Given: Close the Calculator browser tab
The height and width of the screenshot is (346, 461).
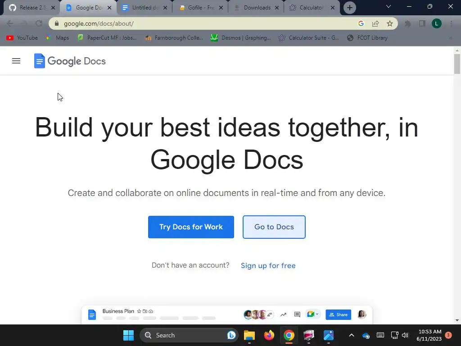Looking at the screenshot, I should click(x=333, y=8).
